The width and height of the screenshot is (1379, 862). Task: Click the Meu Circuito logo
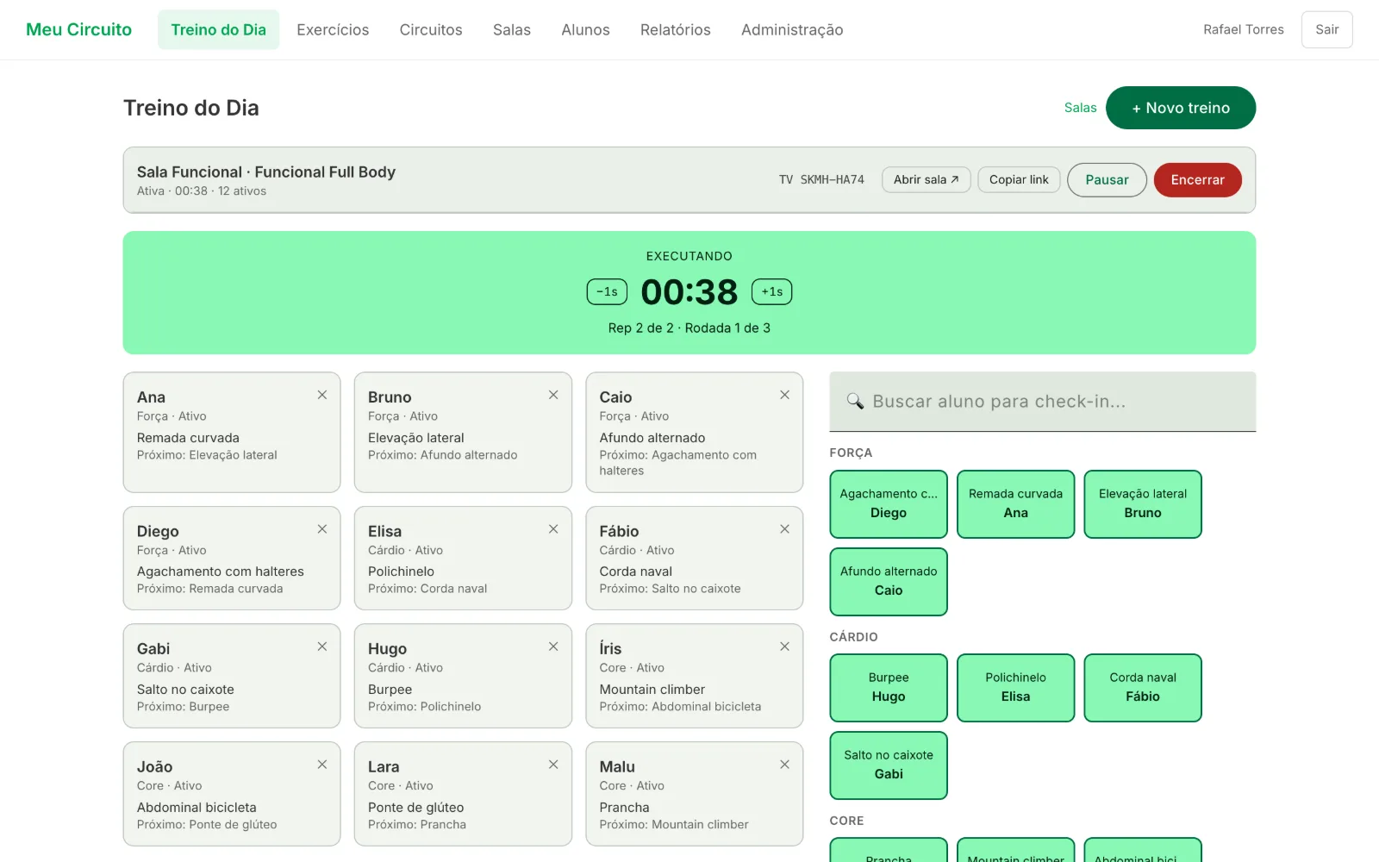coord(79,29)
